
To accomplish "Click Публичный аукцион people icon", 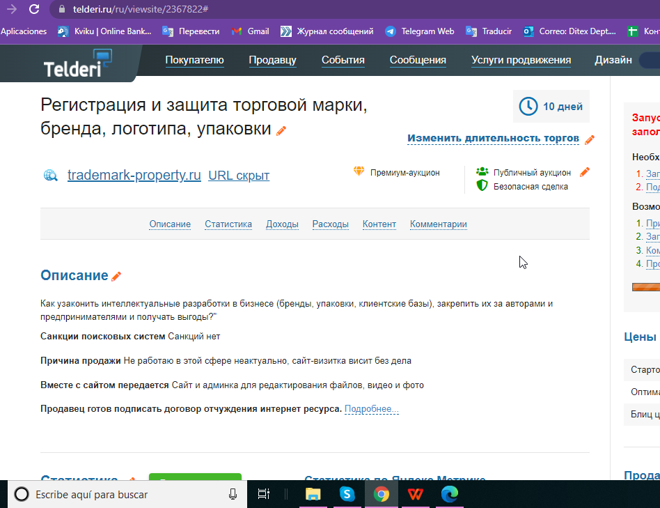I will [482, 171].
